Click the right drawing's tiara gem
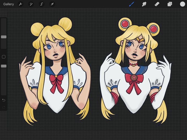The image size is (187, 140). point(139,41)
